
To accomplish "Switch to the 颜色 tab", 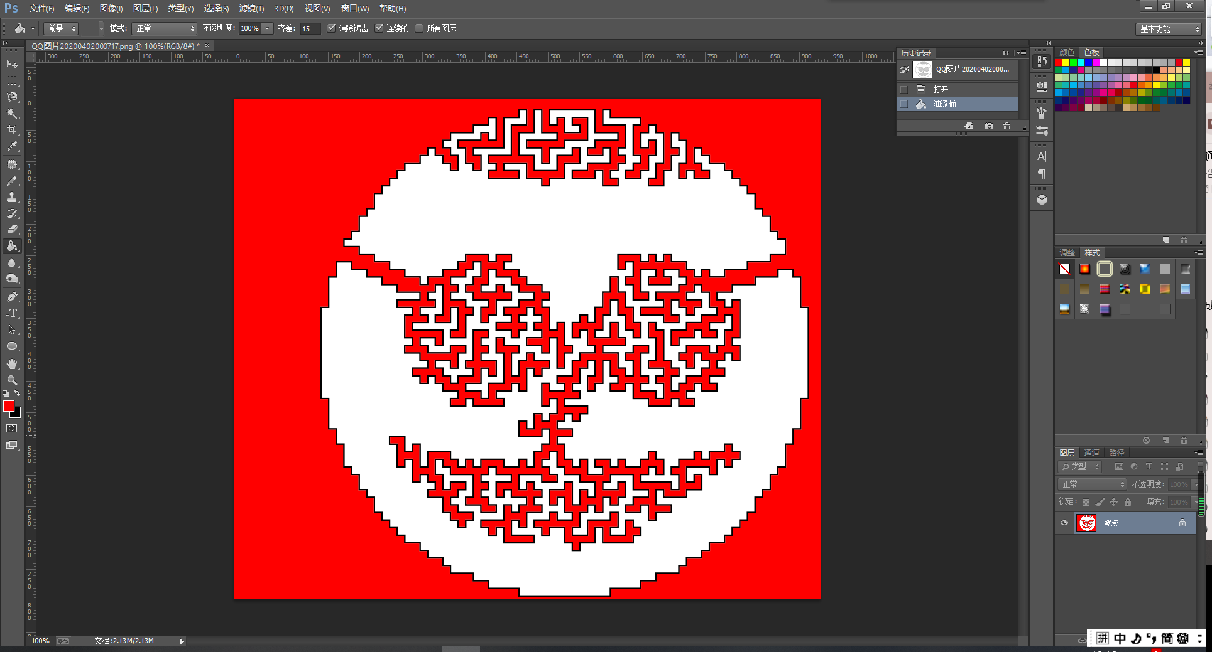I will pyautogui.click(x=1067, y=52).
